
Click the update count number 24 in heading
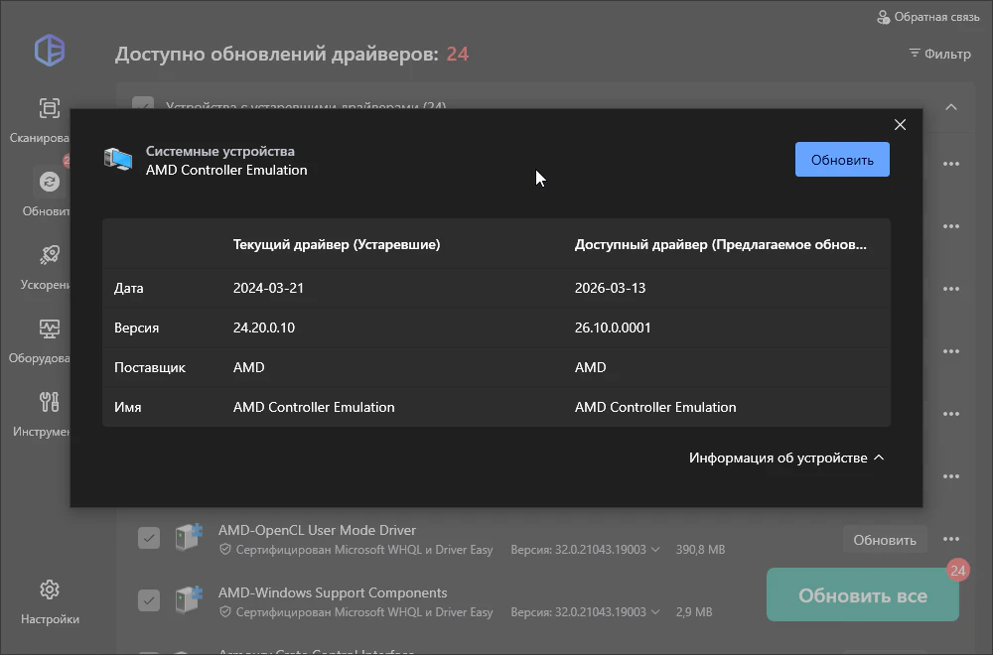[x=457, y=54]
